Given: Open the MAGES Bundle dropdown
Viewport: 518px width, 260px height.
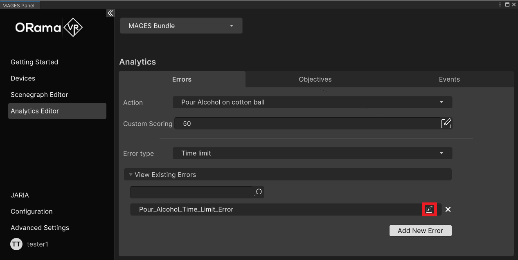Looking at the screenshot, I should pyautogui.click(x=181, y=26).
